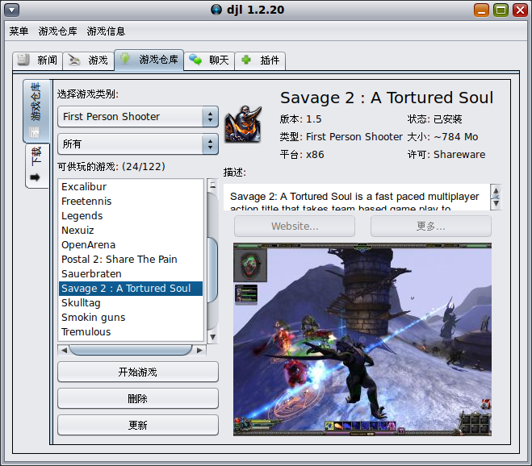Open the 游戏仓库 menu in menu bar

point(57,31)
